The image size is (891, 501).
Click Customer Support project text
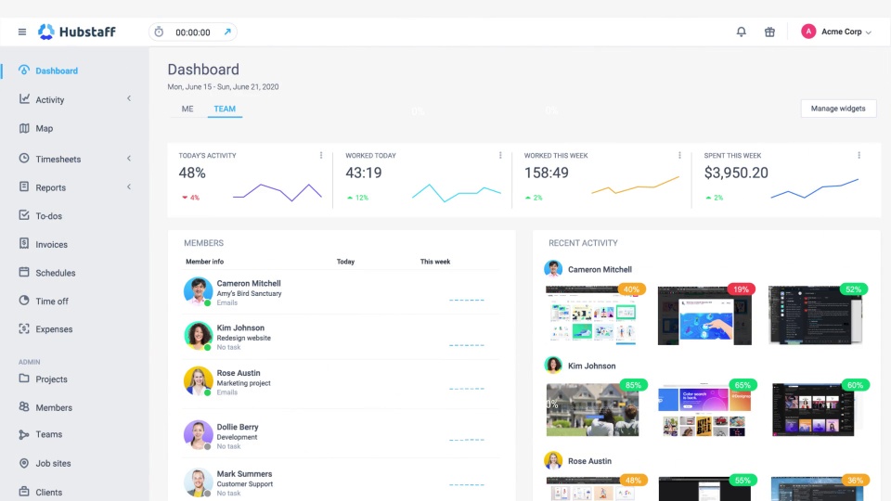tap(245, 484)
